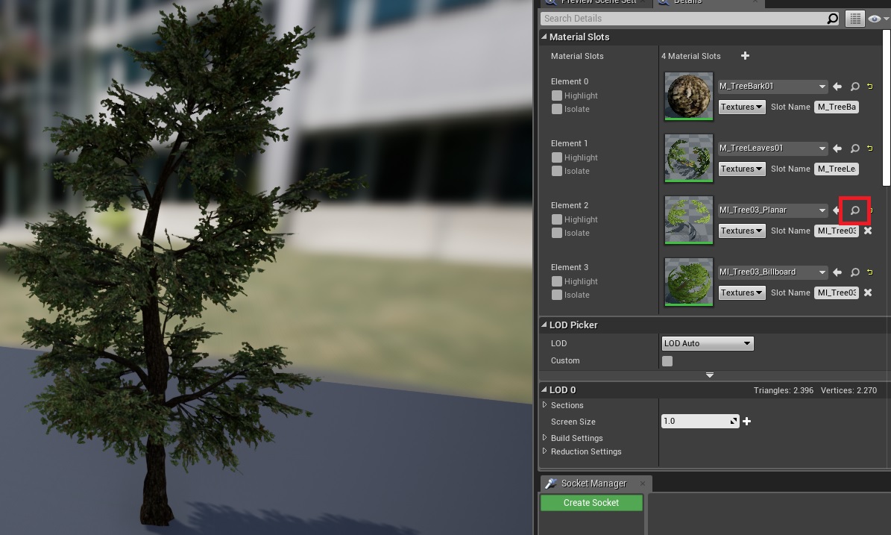Image resolution: width=891 pixels, height=535 pixels.
Task: Browse to M_TreeLeaves01 with magnifier icon
Action: (854, 148)
